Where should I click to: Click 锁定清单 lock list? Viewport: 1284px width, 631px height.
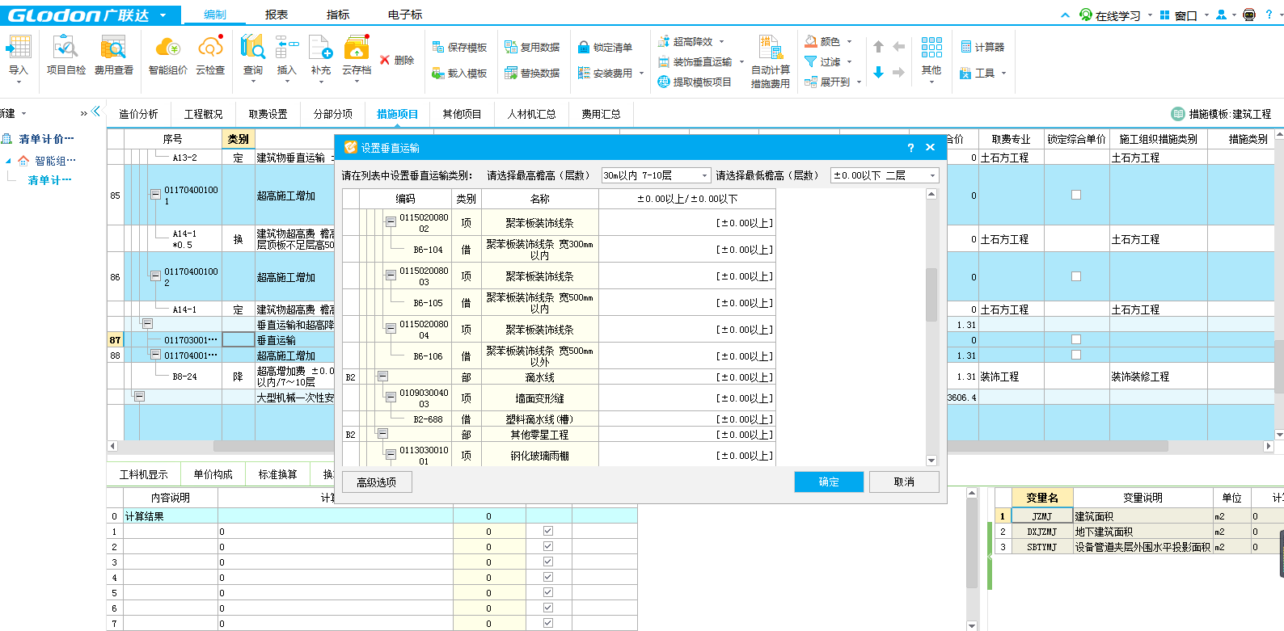coord(605,48)
